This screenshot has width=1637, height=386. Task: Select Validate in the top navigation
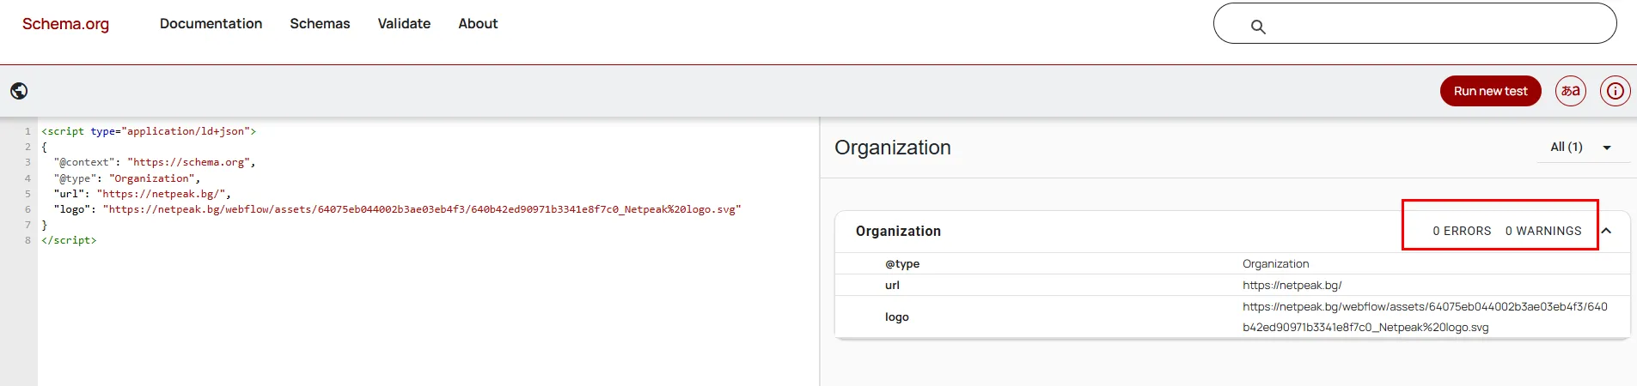tap(404, 24)
